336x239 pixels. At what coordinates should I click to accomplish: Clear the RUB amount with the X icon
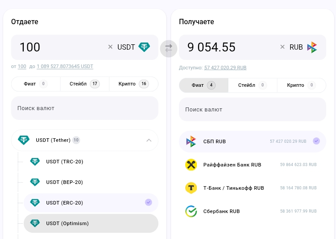[x=282, y=47]
